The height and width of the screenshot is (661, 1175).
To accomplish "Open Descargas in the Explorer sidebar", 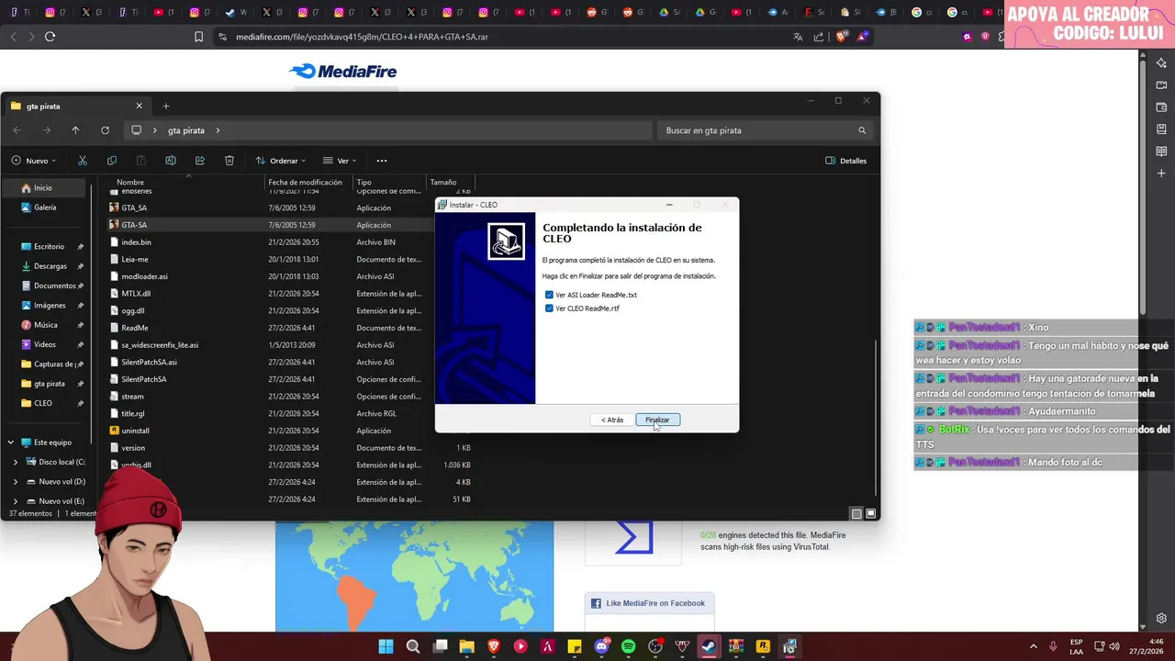I will pos(50,266).
